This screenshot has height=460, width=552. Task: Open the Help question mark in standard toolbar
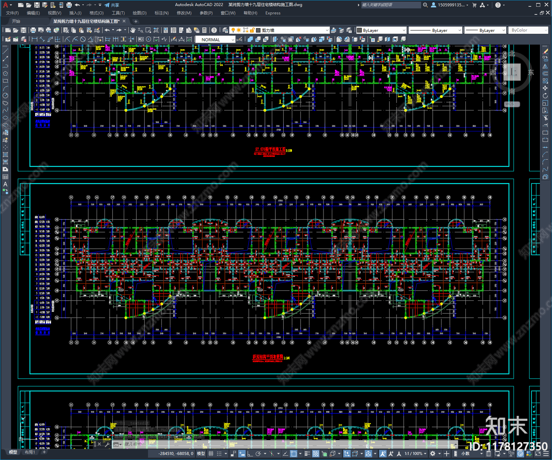click(x=214, y=30)
